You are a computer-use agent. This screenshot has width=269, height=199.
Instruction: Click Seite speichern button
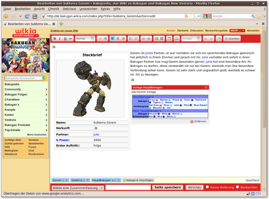coord(168,187)
